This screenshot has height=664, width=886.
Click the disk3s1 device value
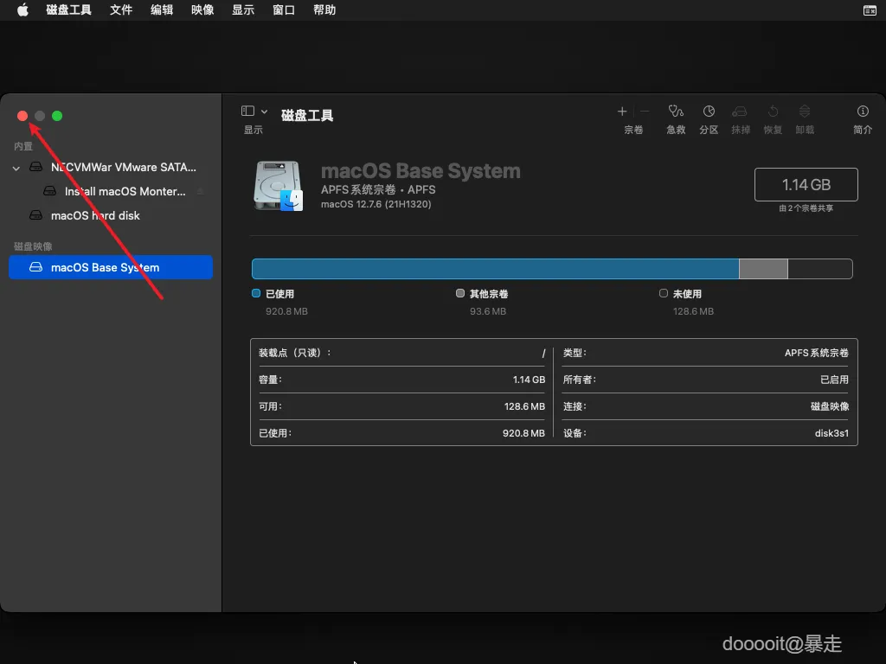point(831,433)
